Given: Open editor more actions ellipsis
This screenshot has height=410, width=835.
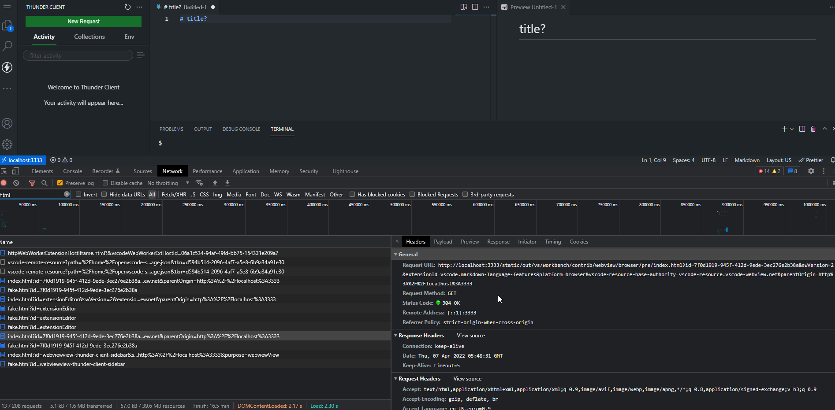Looking at the screenshot, I should [486, 7].
